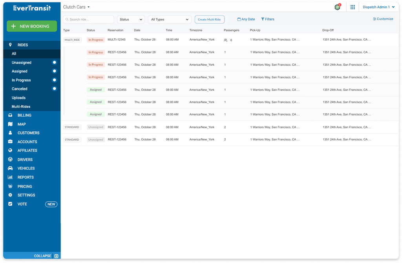Click the NEW badge next to Vote
This screenshot has height=263, width=402.
point(51,204)
